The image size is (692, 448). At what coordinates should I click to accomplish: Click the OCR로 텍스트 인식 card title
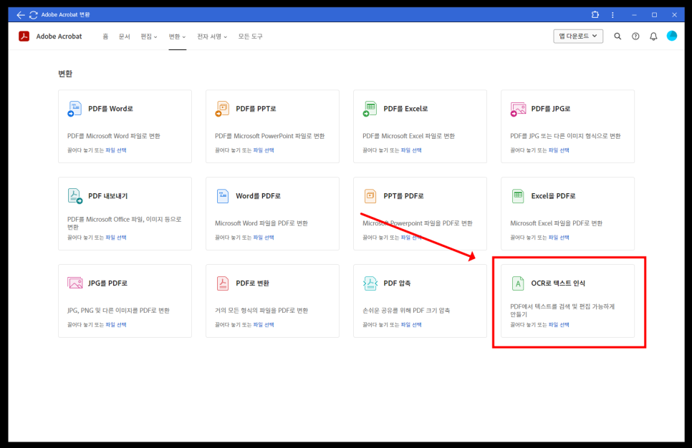[x=558, y=283]
